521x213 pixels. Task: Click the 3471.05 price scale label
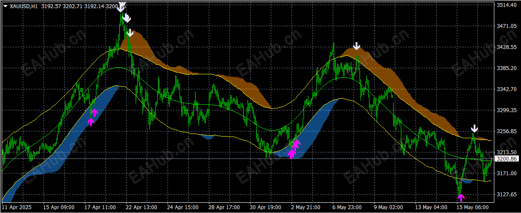click(x=506, y=26)
